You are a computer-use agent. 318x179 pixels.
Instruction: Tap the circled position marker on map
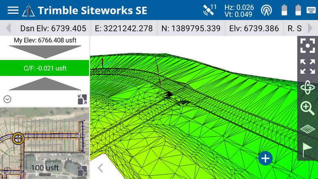(18, 138)
